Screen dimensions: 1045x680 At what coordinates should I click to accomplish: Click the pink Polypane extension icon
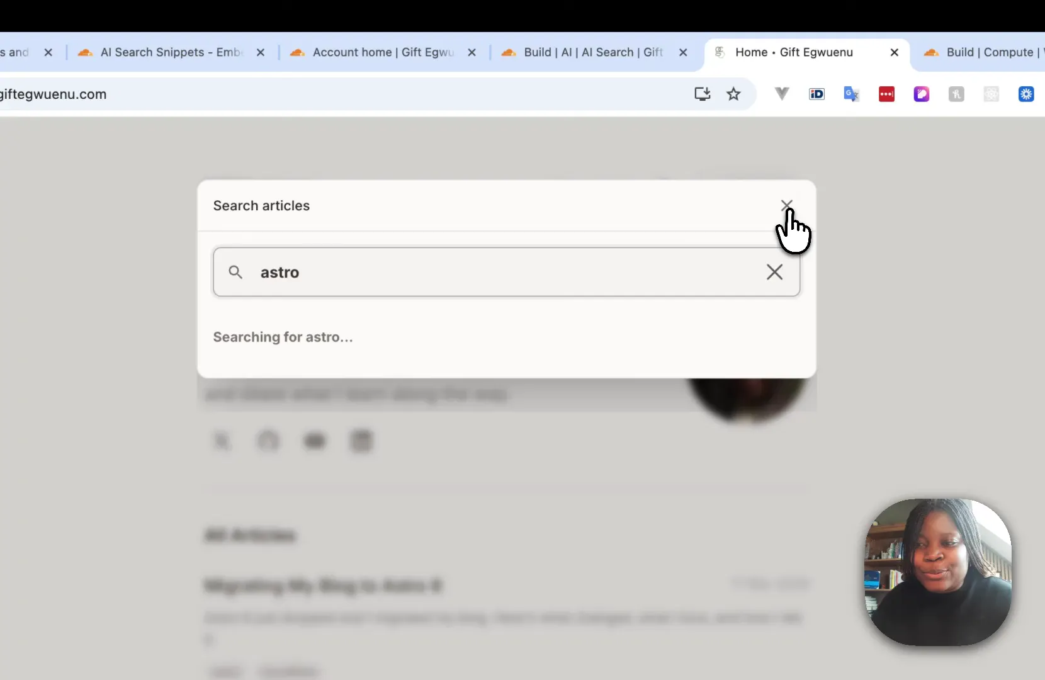pos(922,94)
